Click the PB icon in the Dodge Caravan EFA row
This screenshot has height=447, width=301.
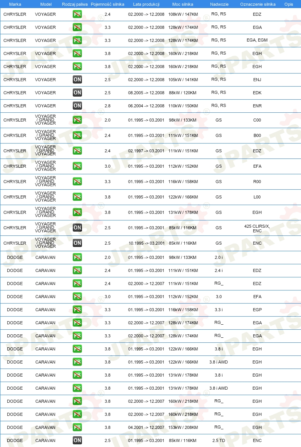(x=77, y=297)
